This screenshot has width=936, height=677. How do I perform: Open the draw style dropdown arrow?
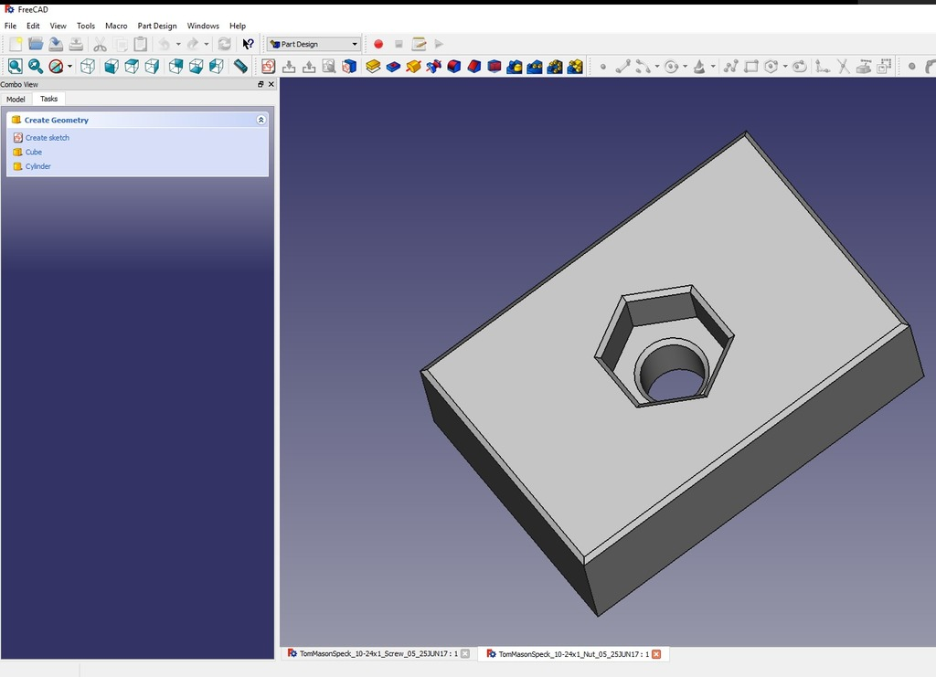(x=69, y=67)
